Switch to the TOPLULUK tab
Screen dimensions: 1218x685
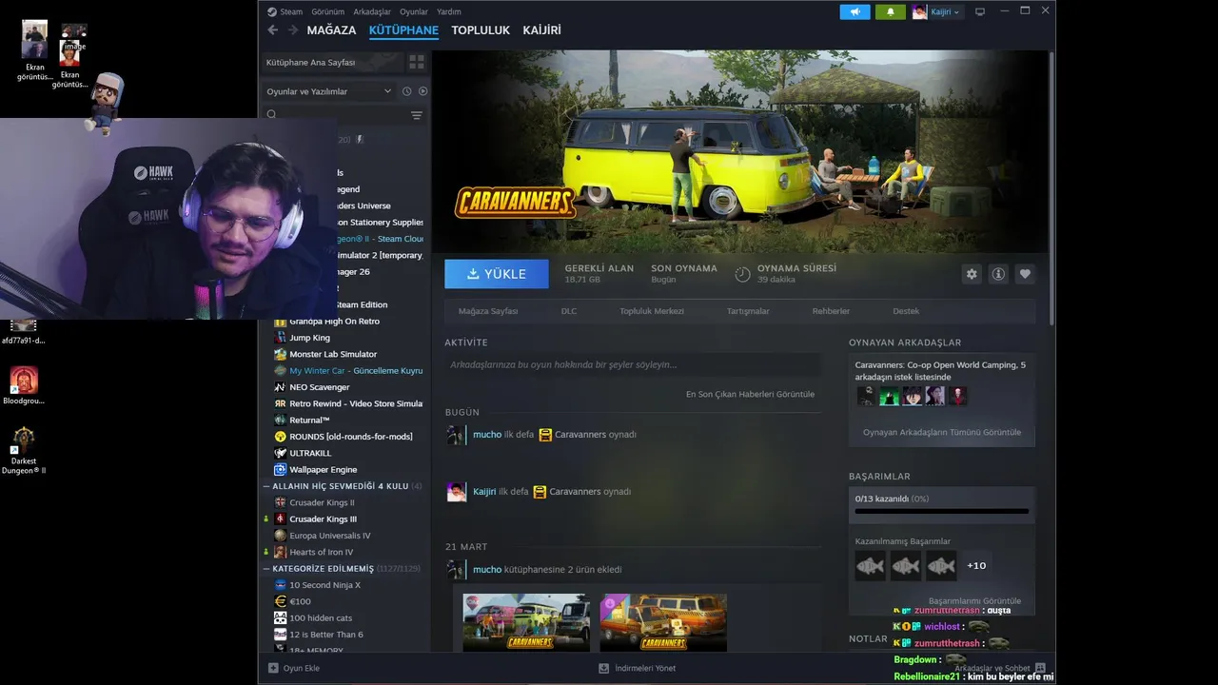[481, 30]
